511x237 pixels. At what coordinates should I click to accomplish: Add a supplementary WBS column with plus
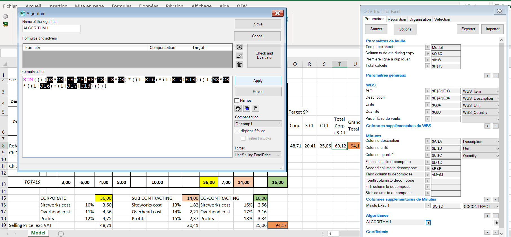coord(487,126)
